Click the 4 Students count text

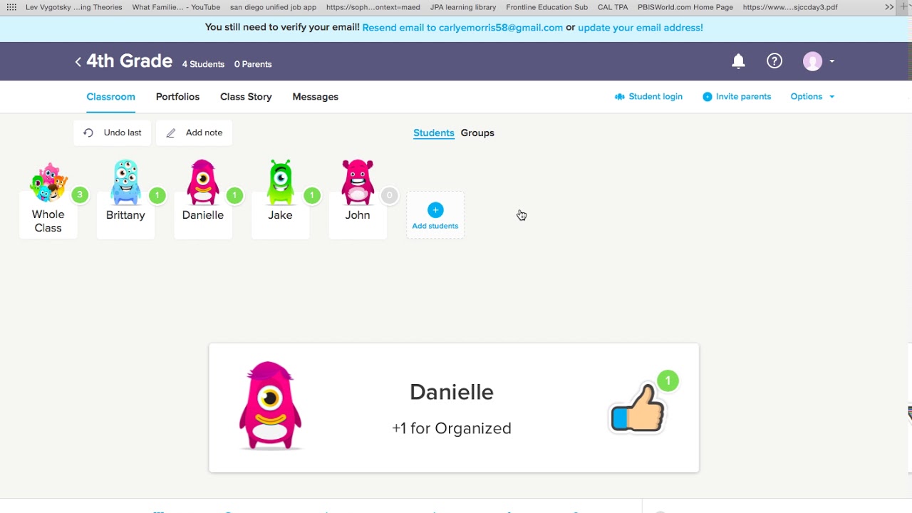coord(203,64)
